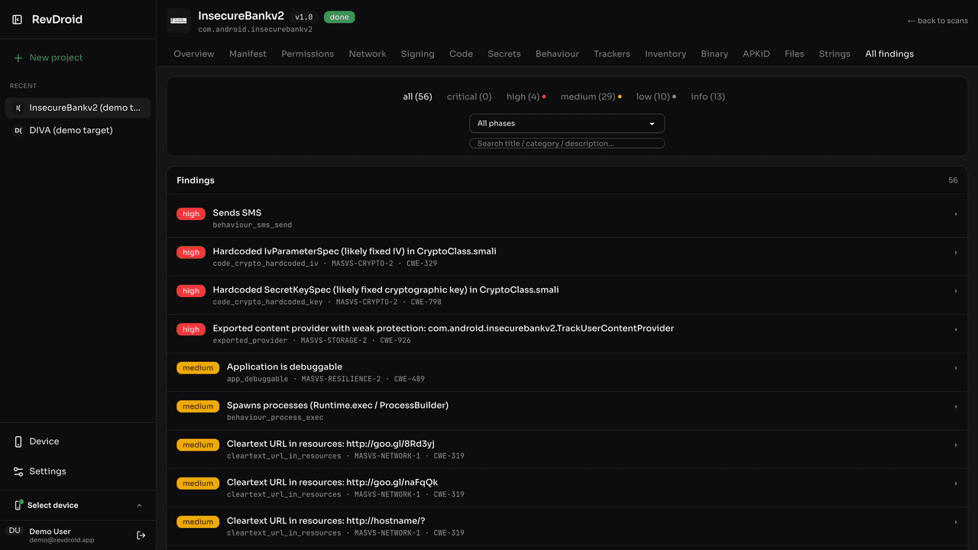The image size is (978, 550).
Task: Expand the Application is debuggable arrow
Action: (x=956, y=368)
